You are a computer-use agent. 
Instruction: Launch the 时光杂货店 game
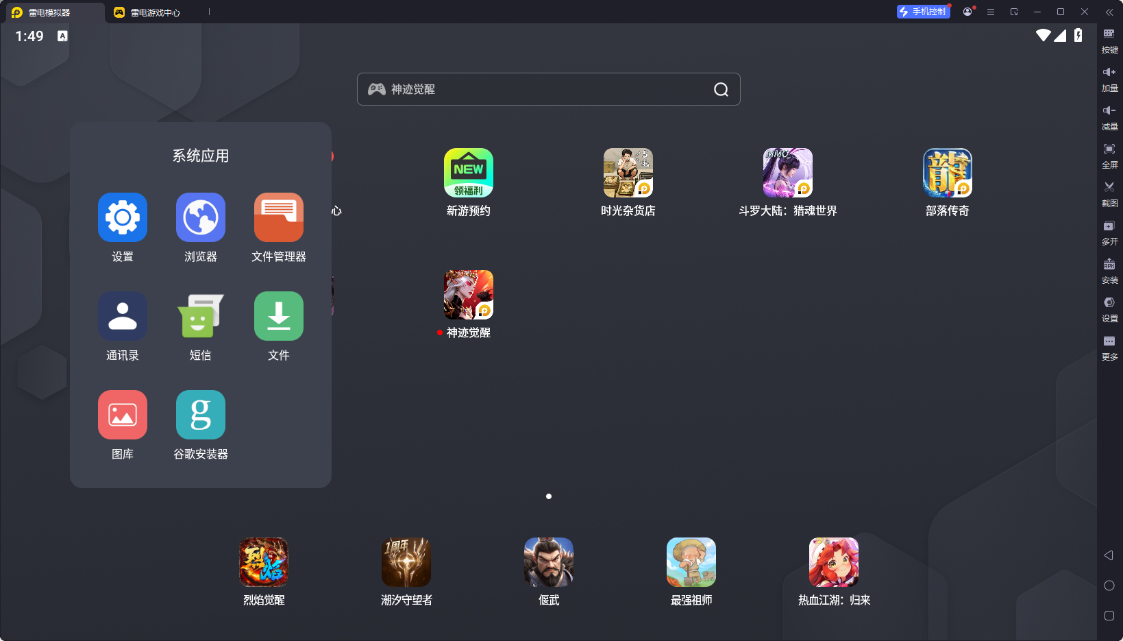pos(628,173)
